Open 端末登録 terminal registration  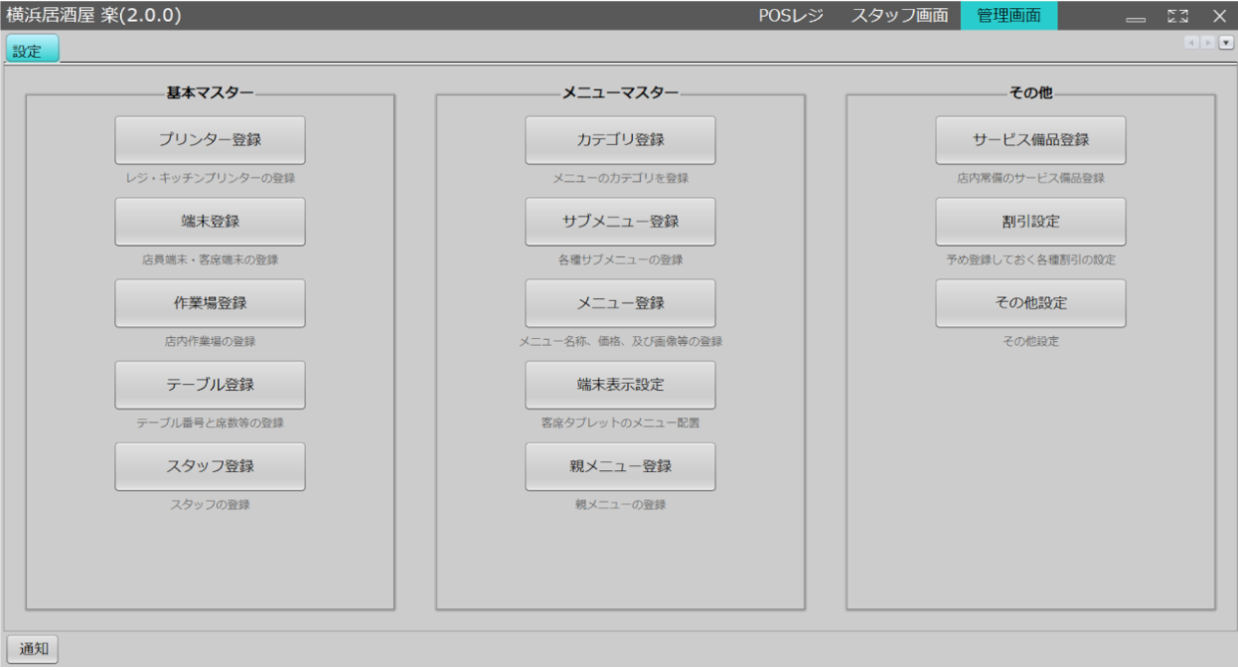point(210,222)
